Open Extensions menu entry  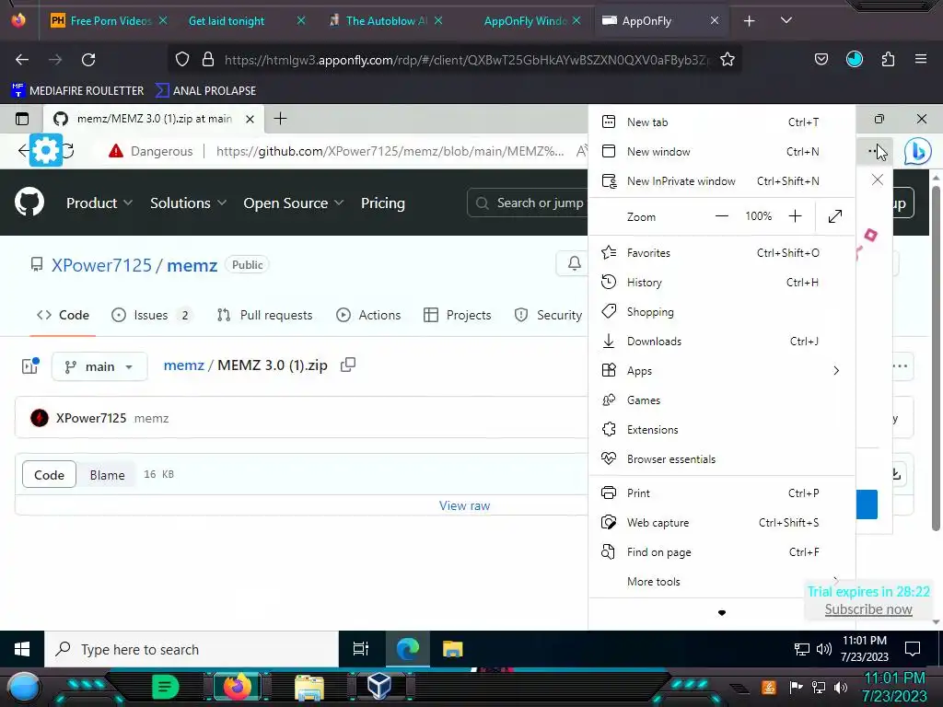(722, 430)
